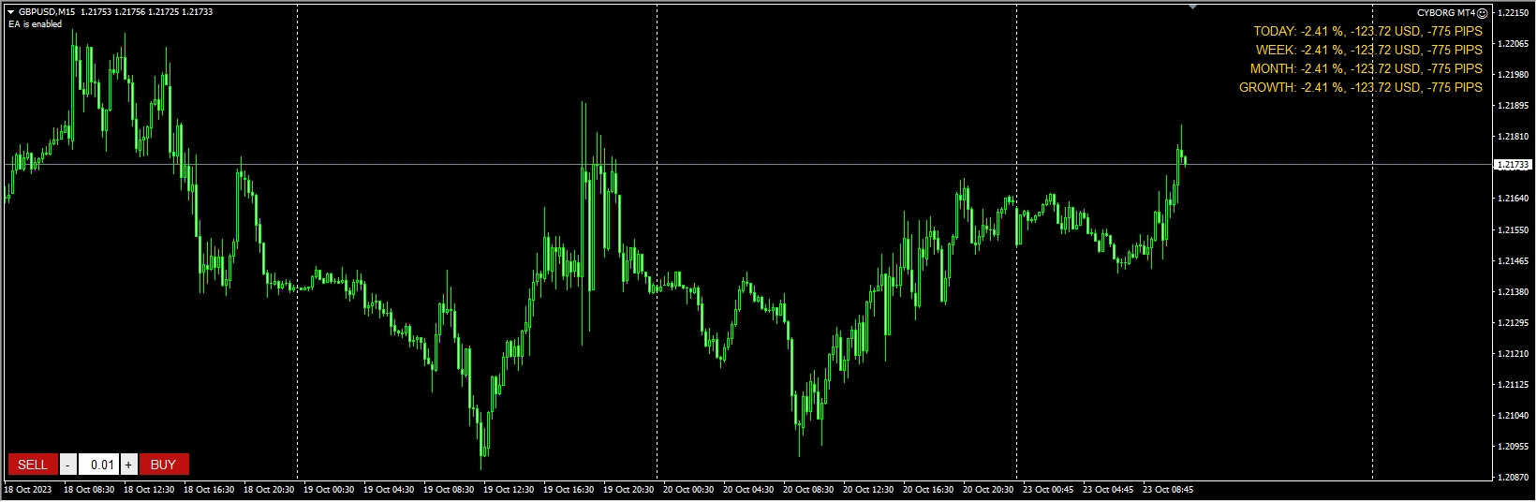Click the 1.21125 price scale label
Image resolution: width=1537 pixels, height=502 pixels.
pyautogui.click(x=1514, y=384)
